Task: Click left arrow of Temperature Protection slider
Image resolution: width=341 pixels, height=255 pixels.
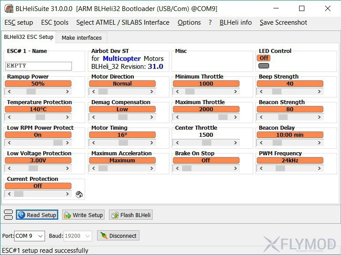Action: [x=9, y=117]
